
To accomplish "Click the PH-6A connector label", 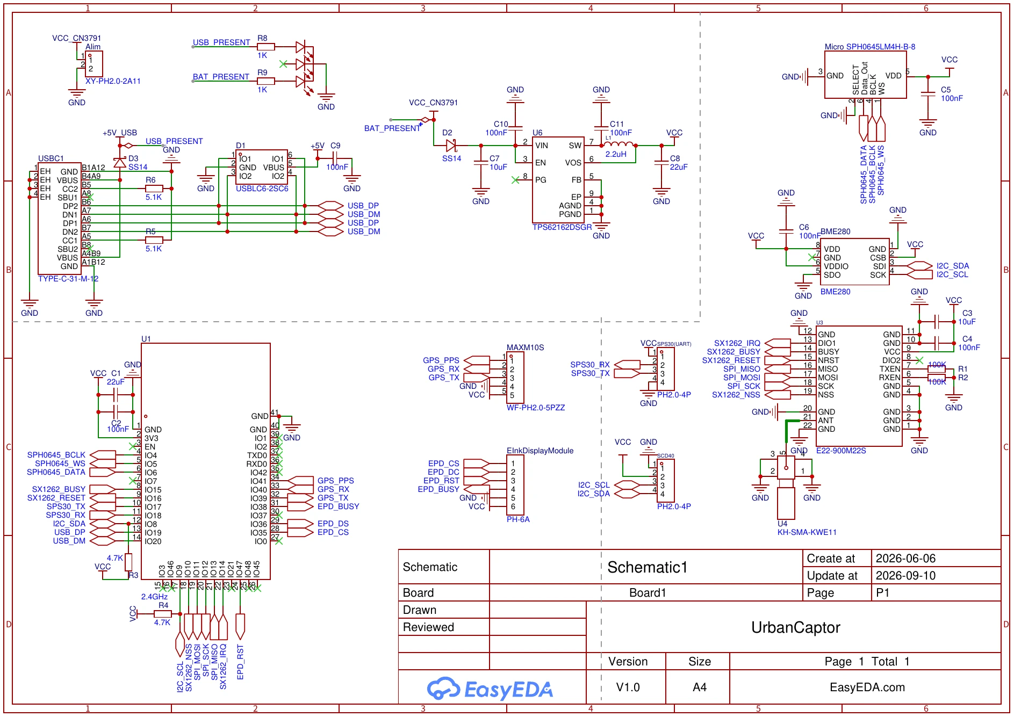I will click(518, 519).
